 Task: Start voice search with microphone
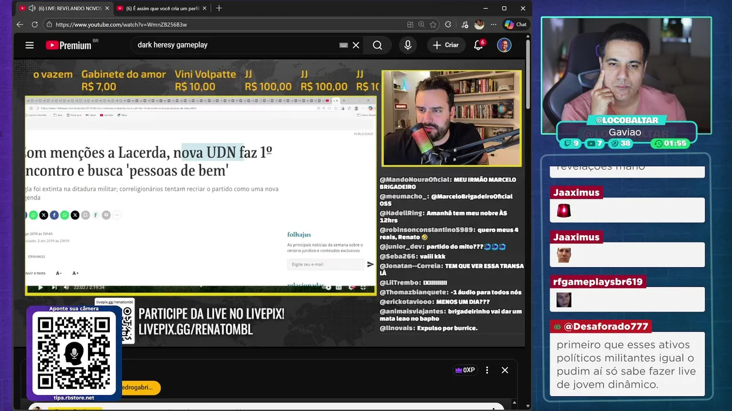(x=408, y=45)
